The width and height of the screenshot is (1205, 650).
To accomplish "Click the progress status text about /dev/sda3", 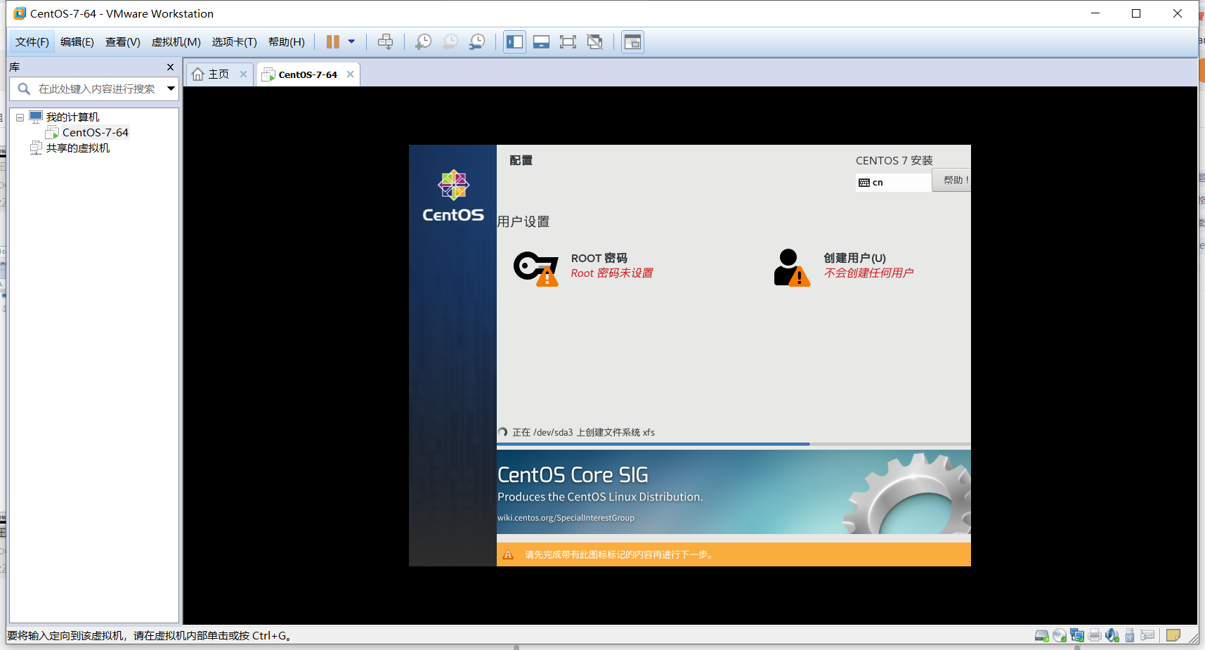I will (583, 433).
